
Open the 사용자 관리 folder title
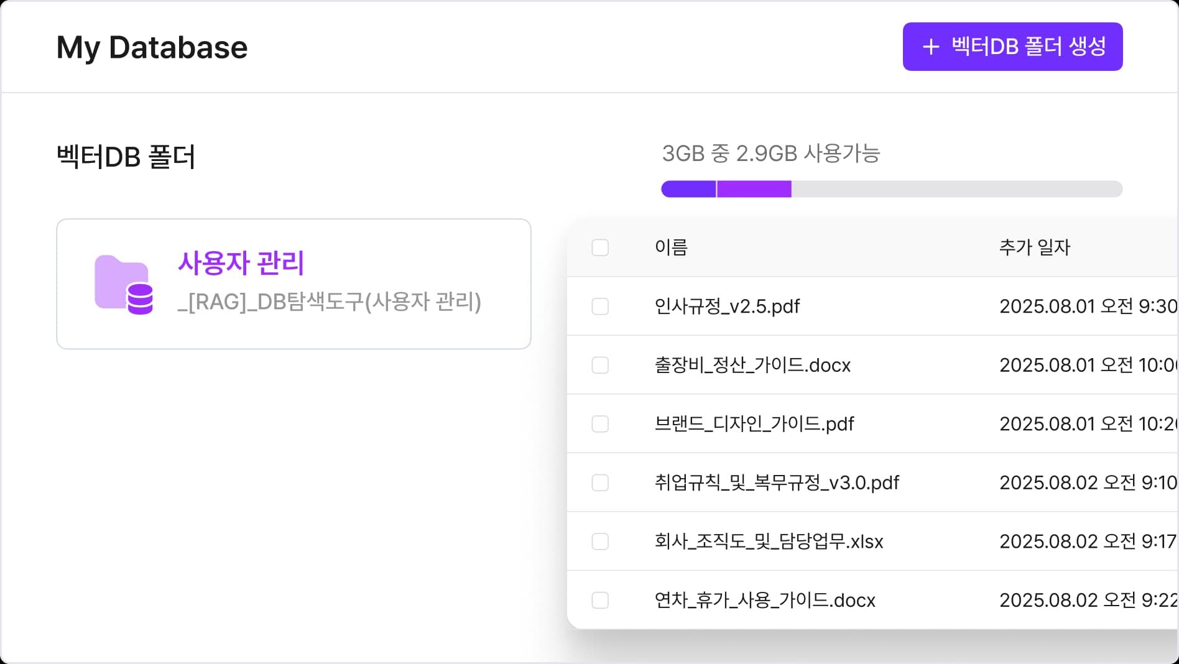point(241,263)
